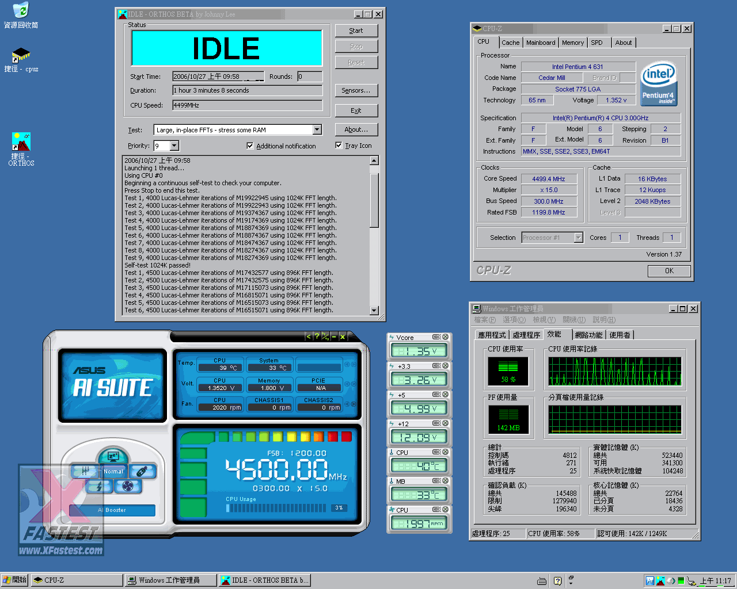Open the Test type dropdown in ORTHOS

pos(317,130)
